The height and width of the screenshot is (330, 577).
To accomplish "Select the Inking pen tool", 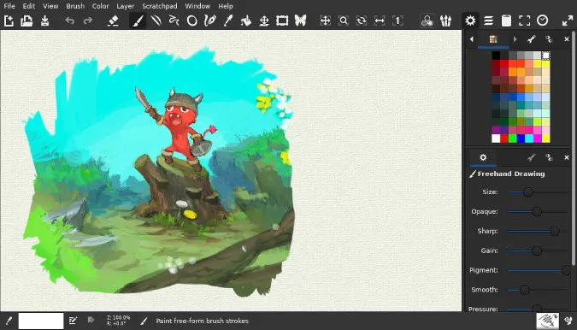I will pyautogui.click(x=209, y=21).
